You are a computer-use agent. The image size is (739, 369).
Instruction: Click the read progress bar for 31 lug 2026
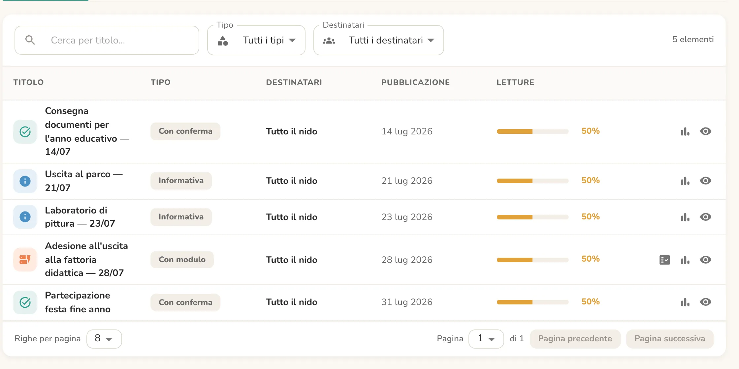(532, 302)
